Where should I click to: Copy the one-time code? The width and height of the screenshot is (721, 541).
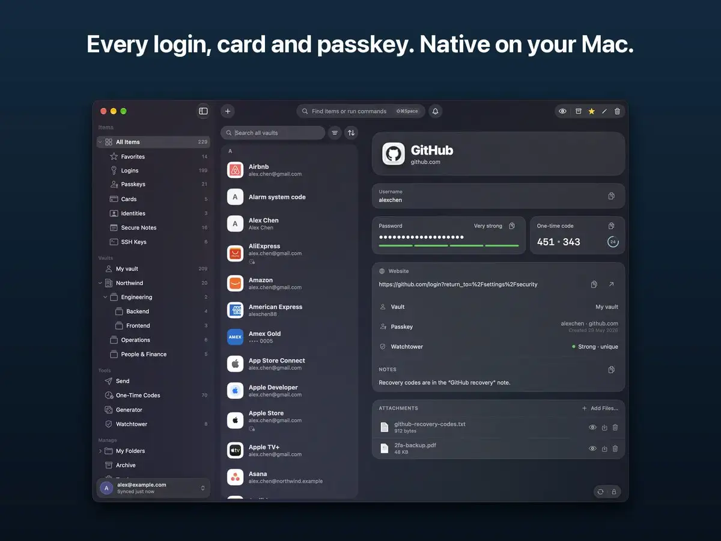612,226
